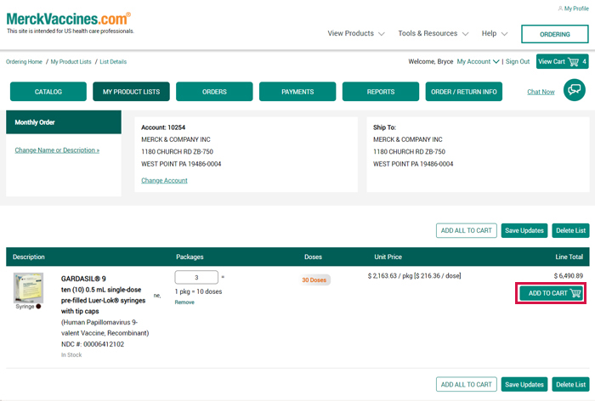The image size is (595, 401).
Task: Click top Delete List button
Action: tap(570, 230)
